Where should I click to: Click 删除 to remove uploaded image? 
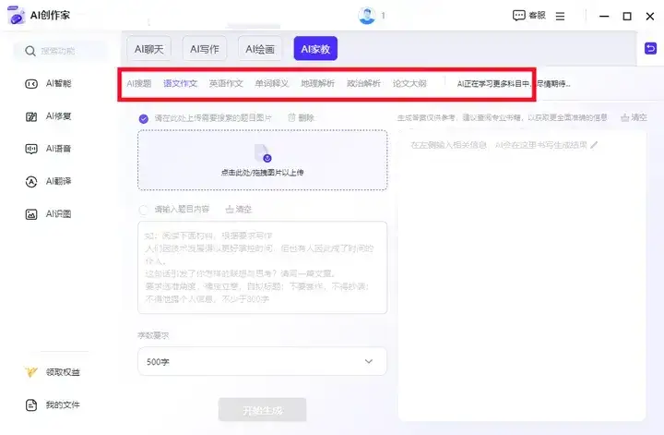(x=302, y=118)
